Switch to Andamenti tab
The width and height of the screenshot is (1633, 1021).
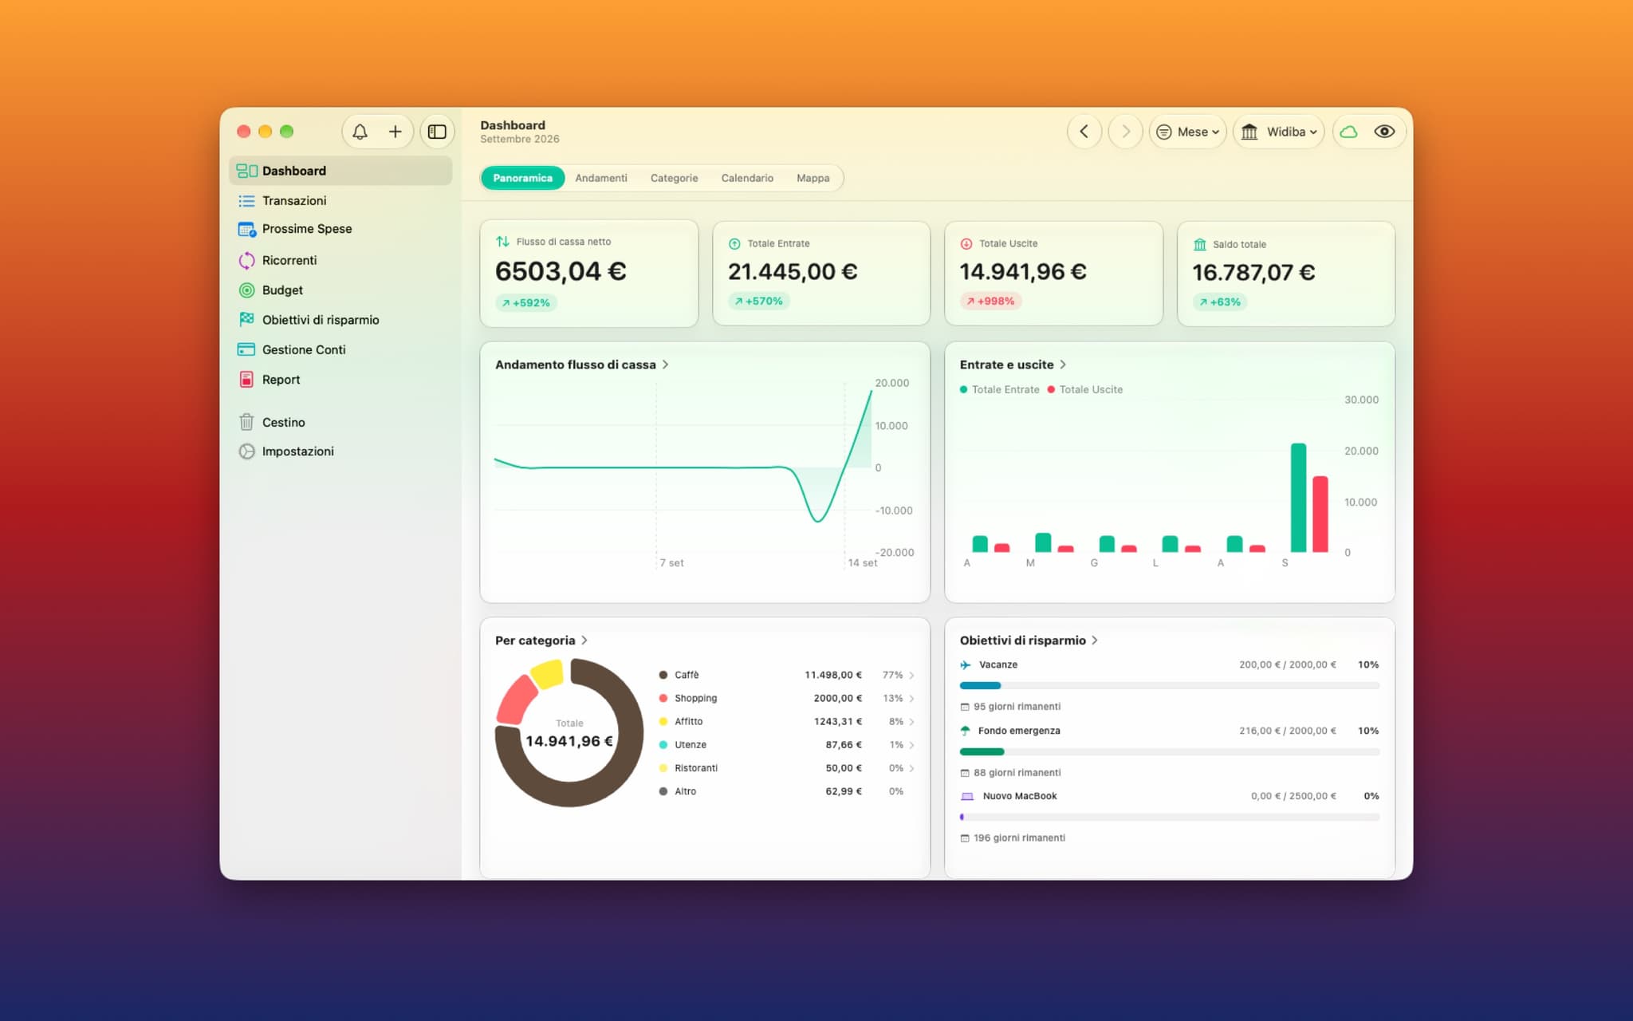pyautogui.click(x=601, y=178)
